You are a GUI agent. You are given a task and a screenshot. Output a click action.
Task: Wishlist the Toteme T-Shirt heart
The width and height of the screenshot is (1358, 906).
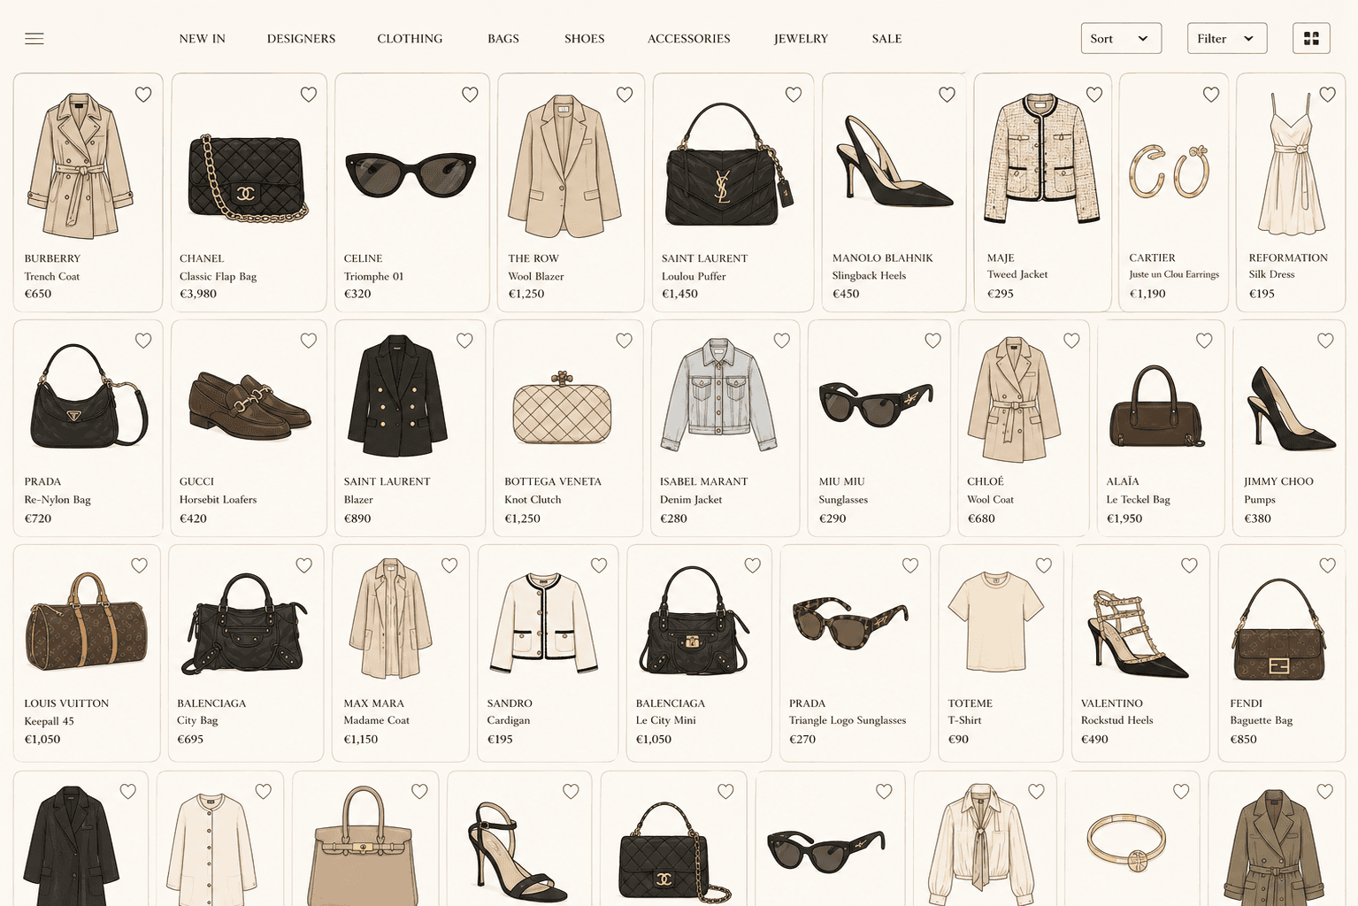(x=1044, y=565)
